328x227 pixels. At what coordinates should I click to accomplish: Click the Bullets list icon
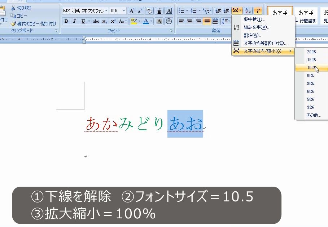182,11
